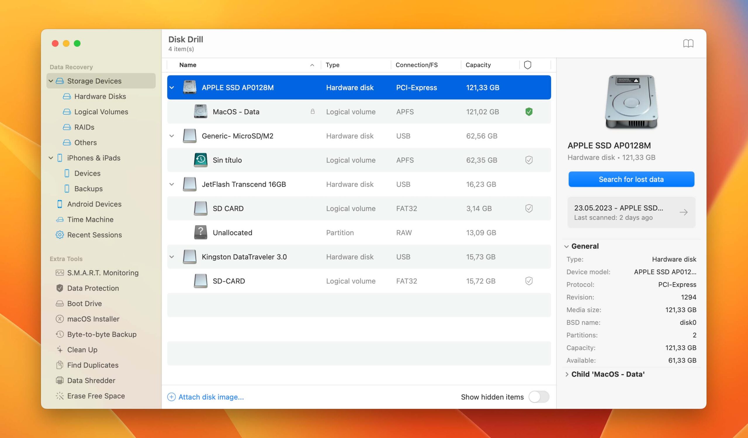Open Recent Sessions section
The image size is (748, 438).
coord(94,234)
